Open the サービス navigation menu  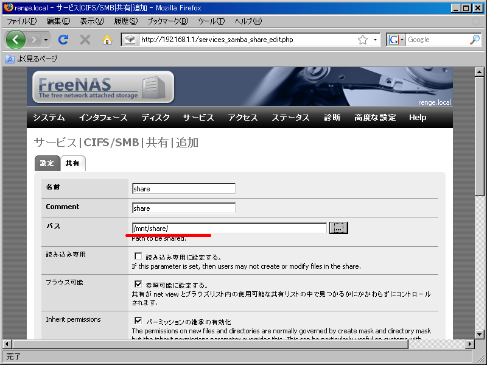pos(198,118)
